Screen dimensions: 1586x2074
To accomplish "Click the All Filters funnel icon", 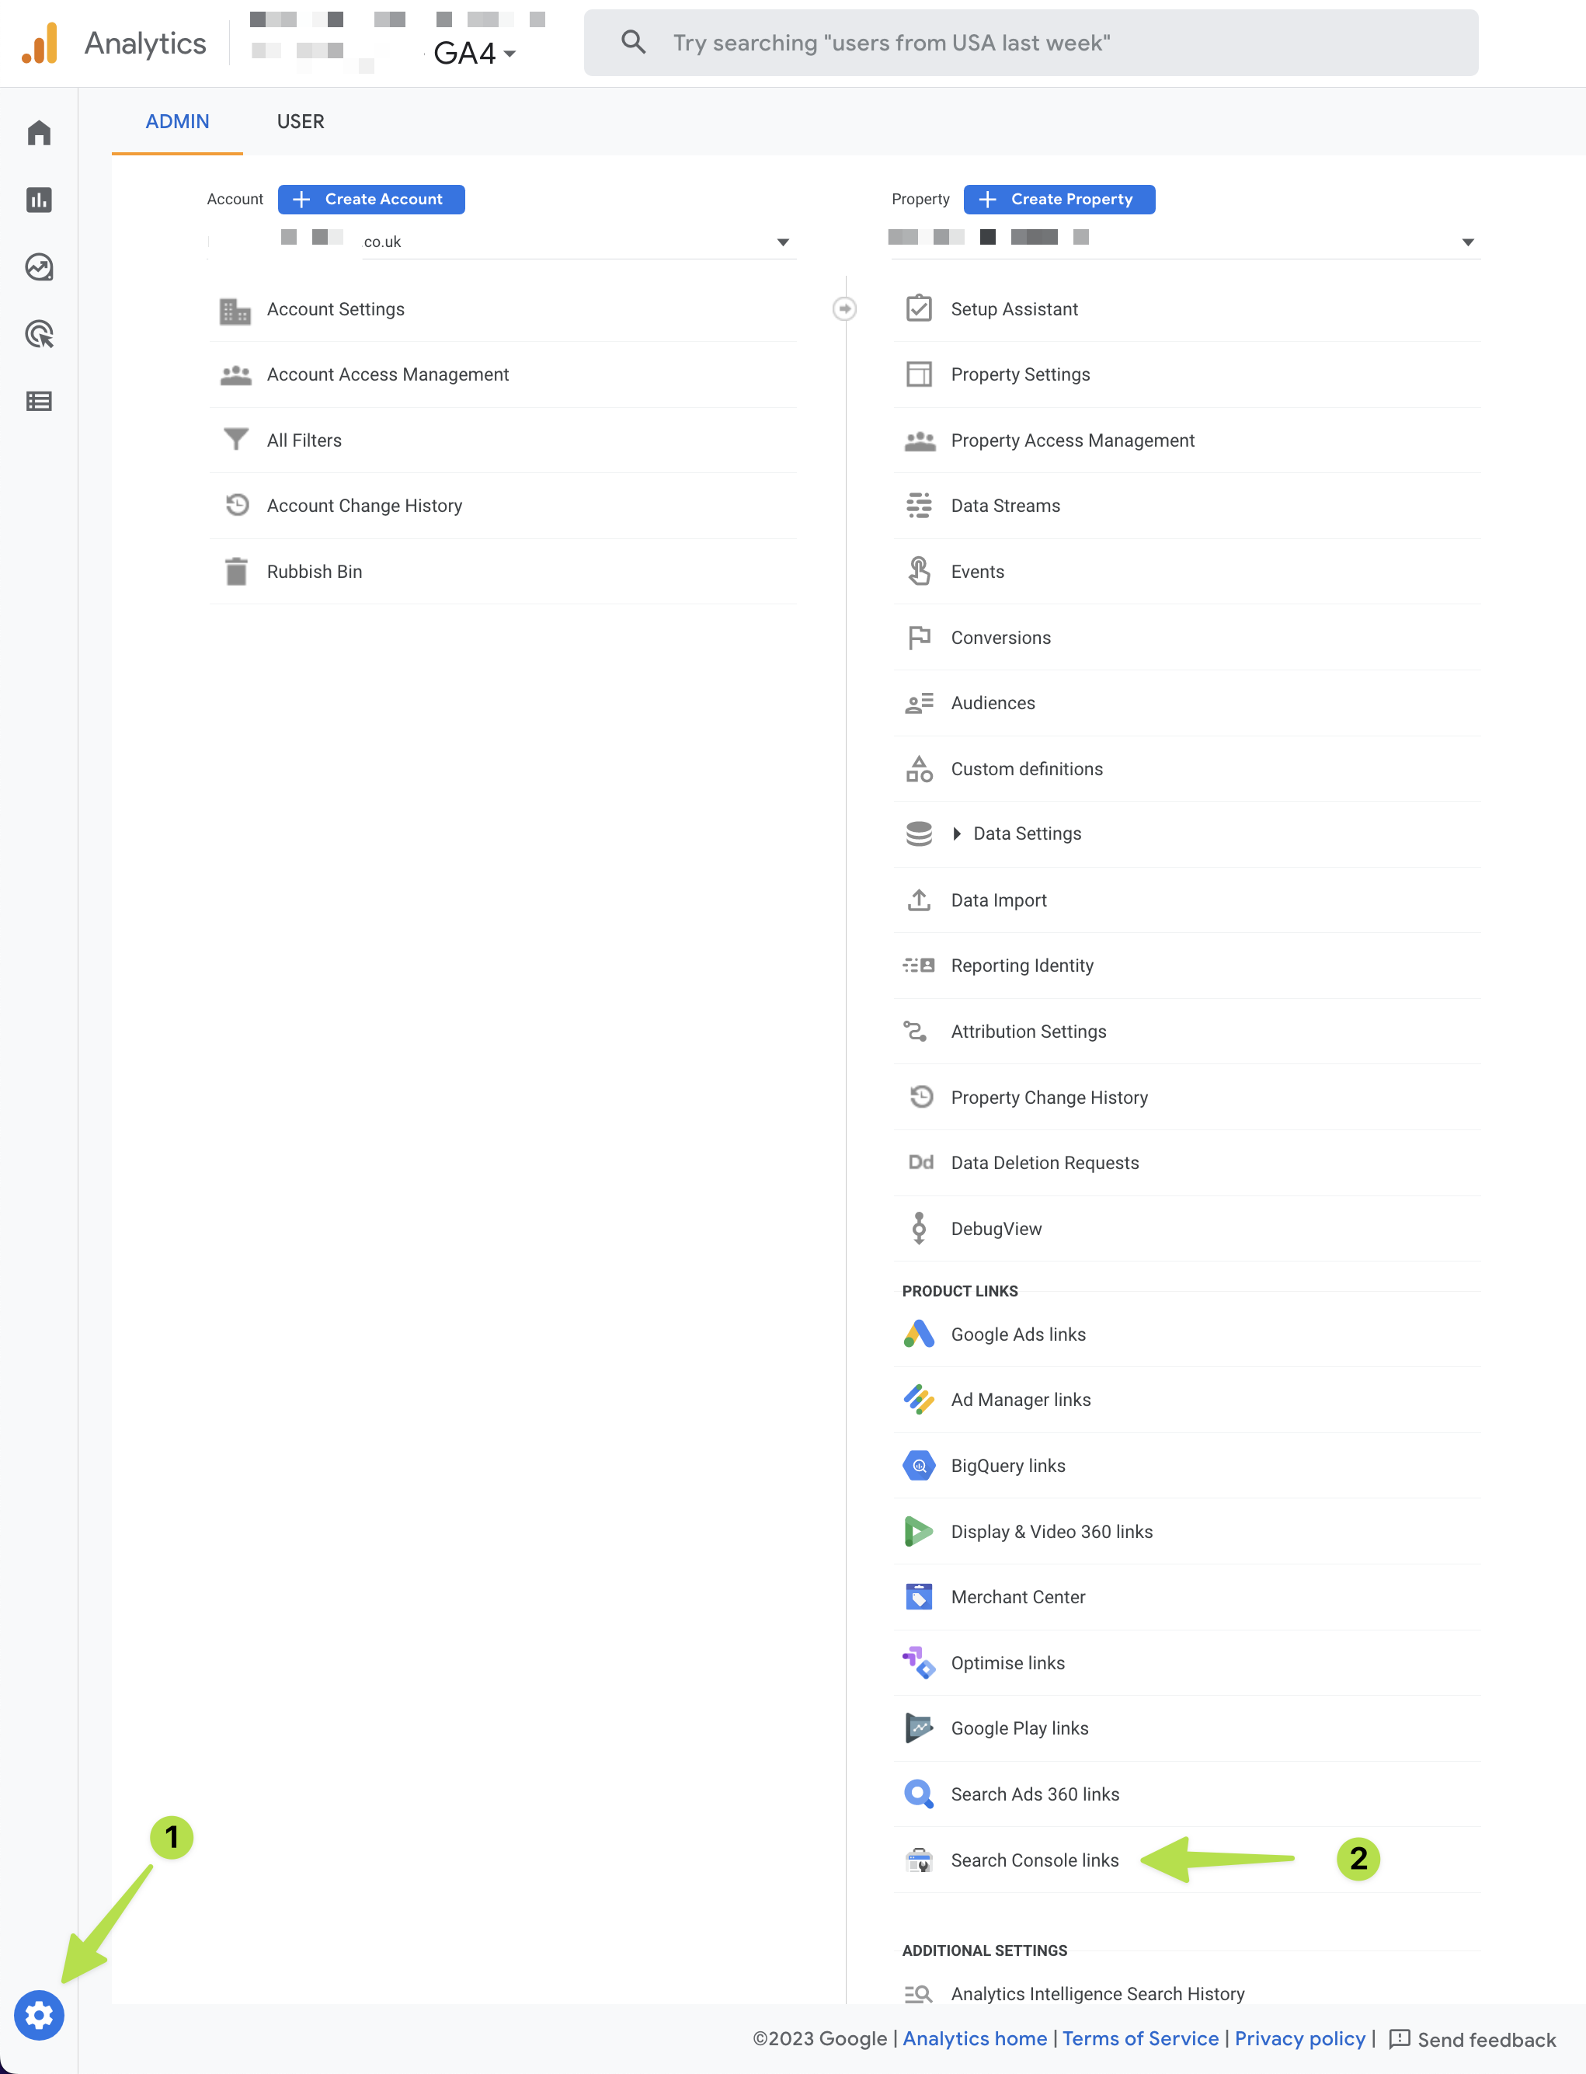I will [236, 440].
